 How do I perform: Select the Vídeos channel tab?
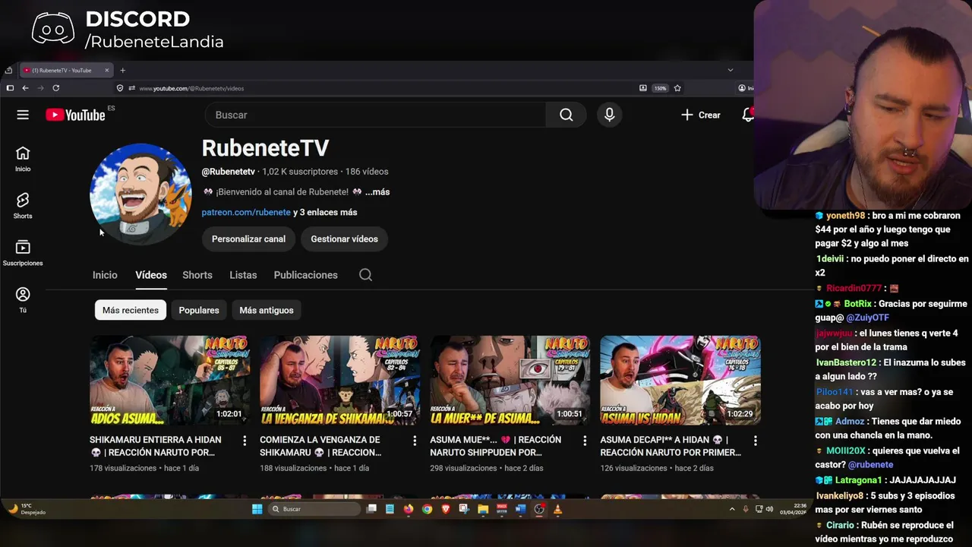coord(151,275)
